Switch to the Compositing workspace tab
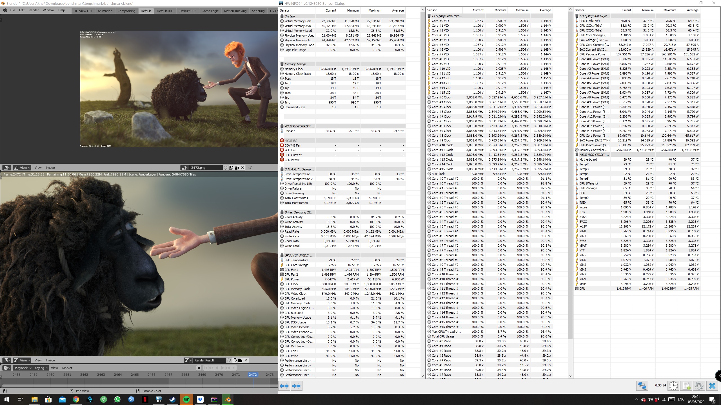Viewport: 721px width, 405px height. 126,11
